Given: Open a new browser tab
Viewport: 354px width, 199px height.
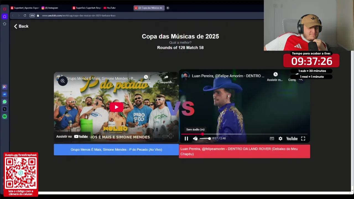Looking at the screenshot, I should click(x=168, y=8).
